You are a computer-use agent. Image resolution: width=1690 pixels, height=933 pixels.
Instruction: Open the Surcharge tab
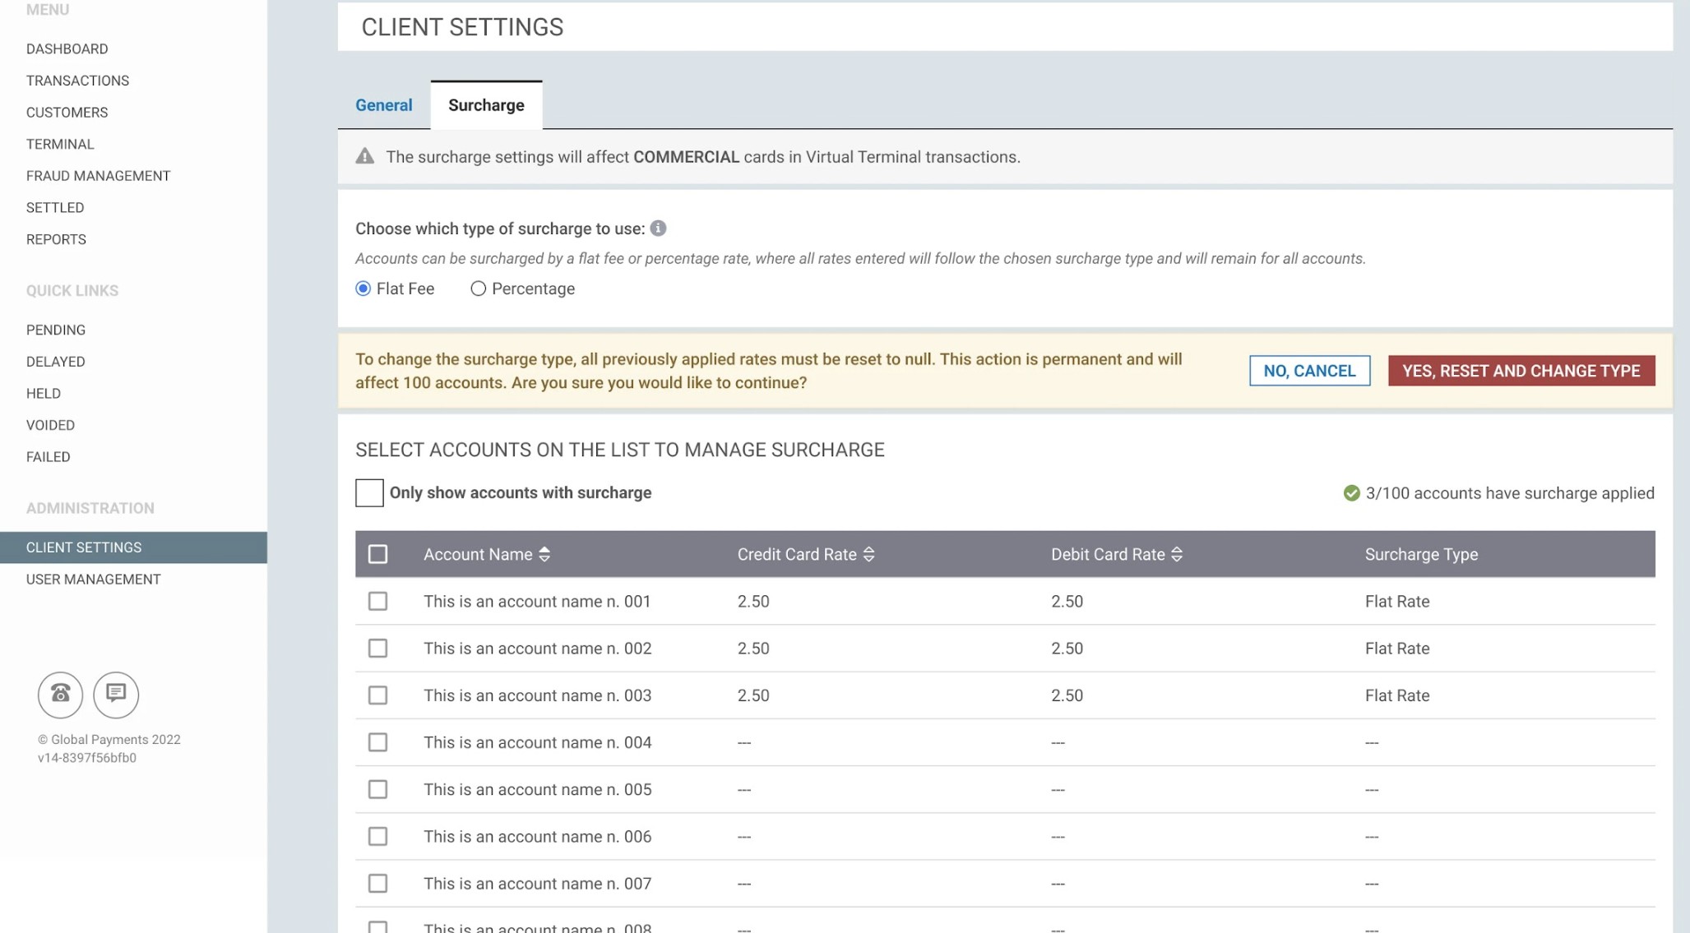click(x=486, y=105)
